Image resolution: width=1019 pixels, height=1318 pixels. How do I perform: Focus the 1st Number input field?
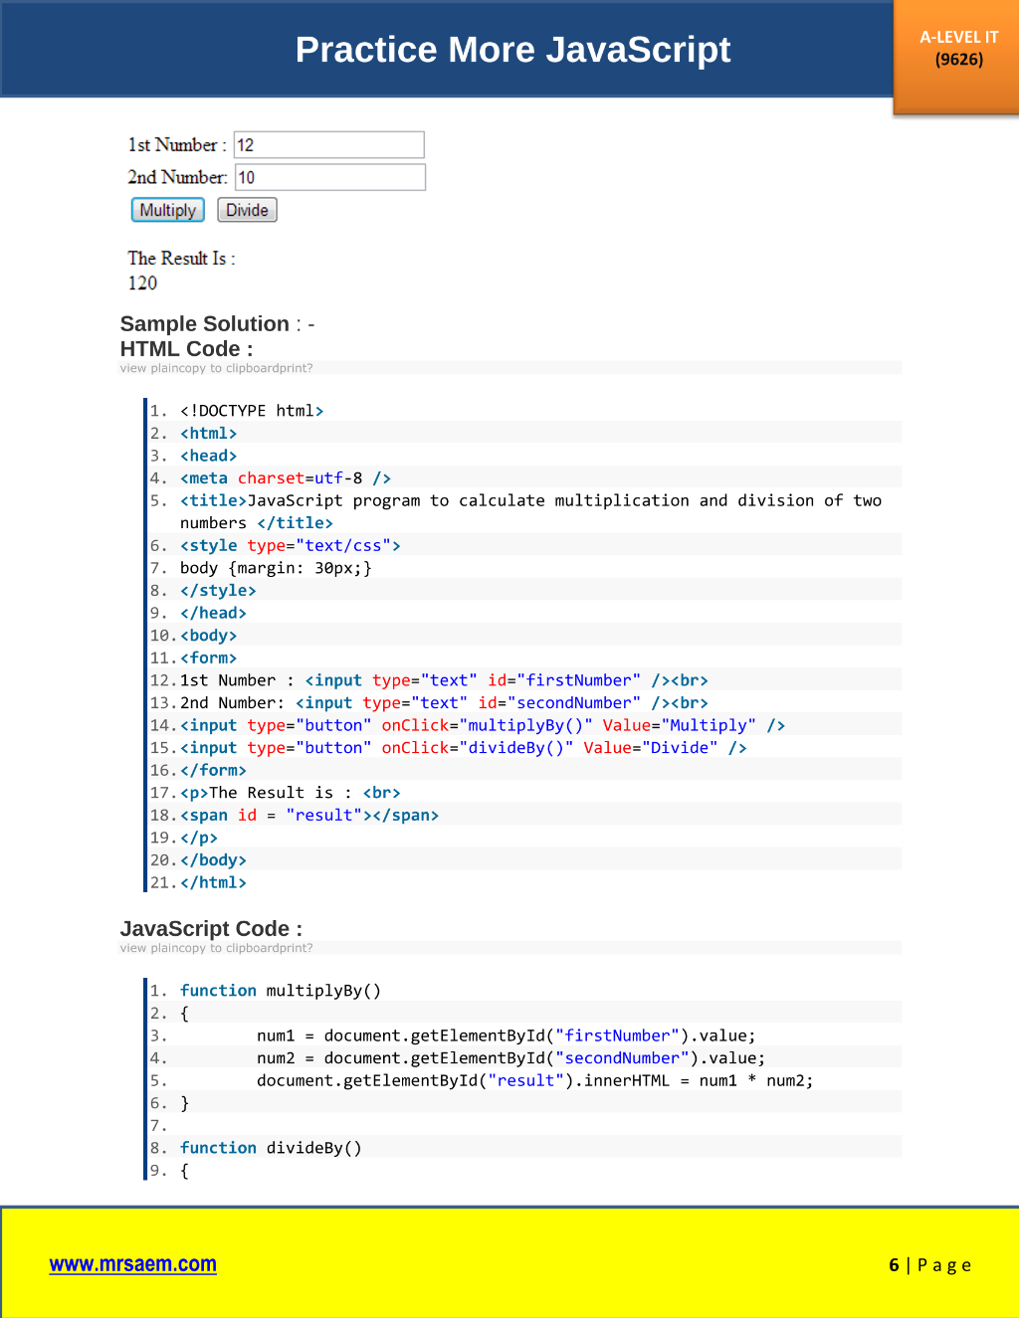(x=329, y=145)
